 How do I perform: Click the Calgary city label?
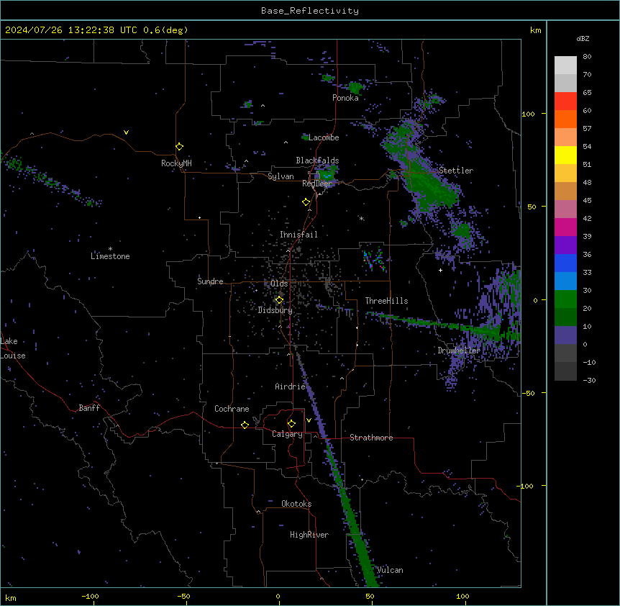tap(287, 434)
